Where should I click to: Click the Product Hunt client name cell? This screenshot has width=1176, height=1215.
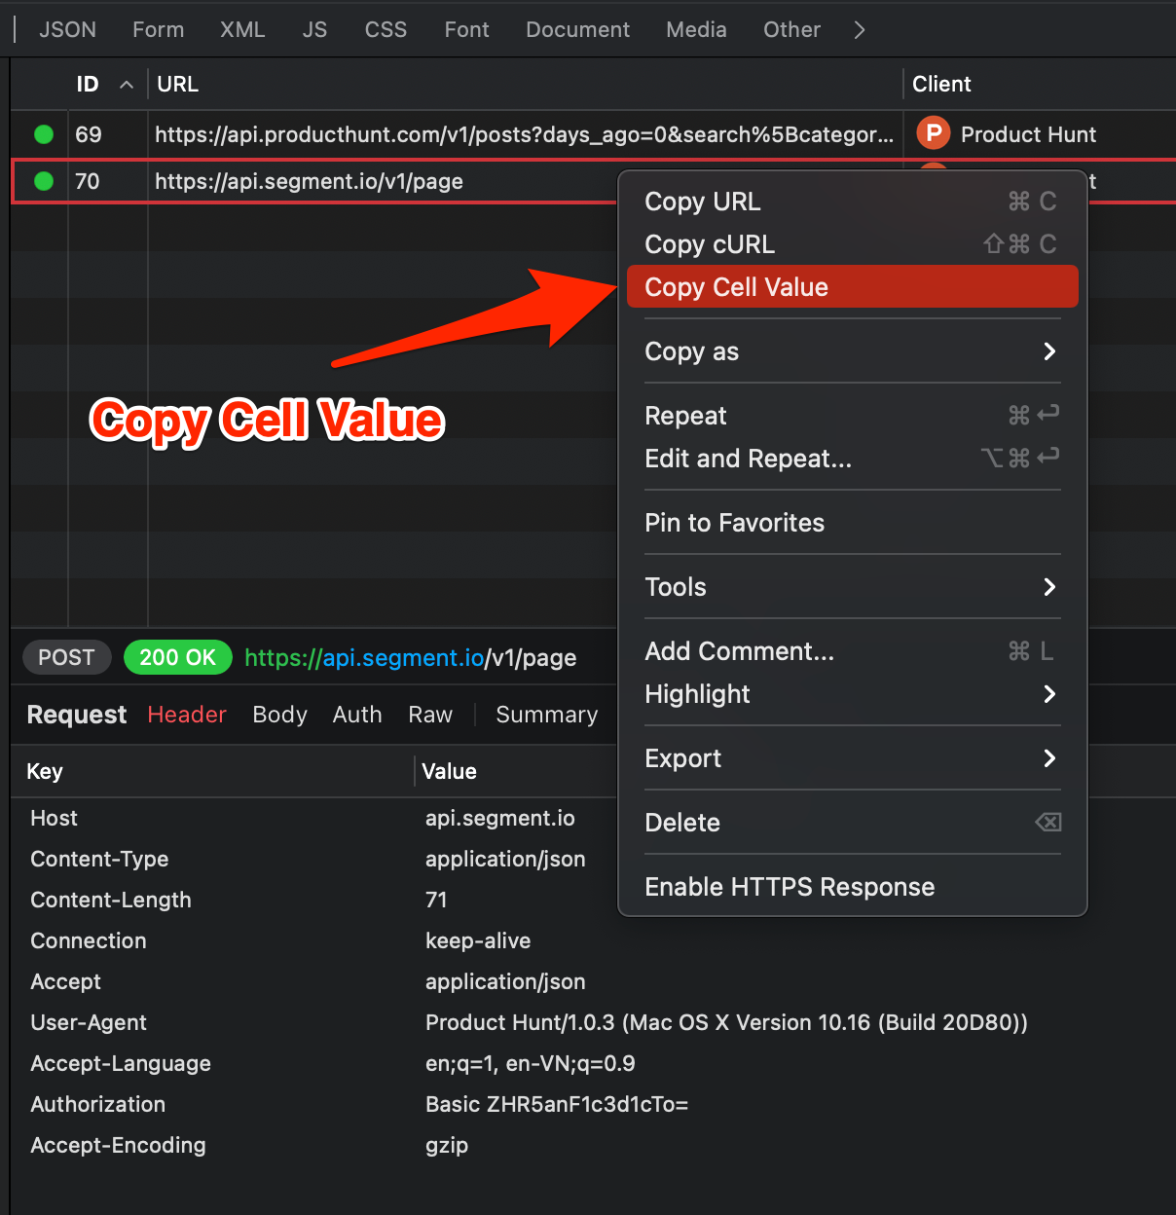coord(1028,134)
